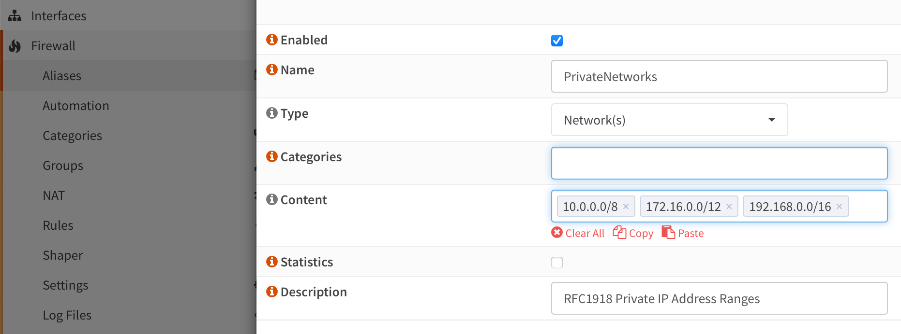Delete the 192.168.0.0/16 tag
The image size is (901, 334).
tap(839, 207)
